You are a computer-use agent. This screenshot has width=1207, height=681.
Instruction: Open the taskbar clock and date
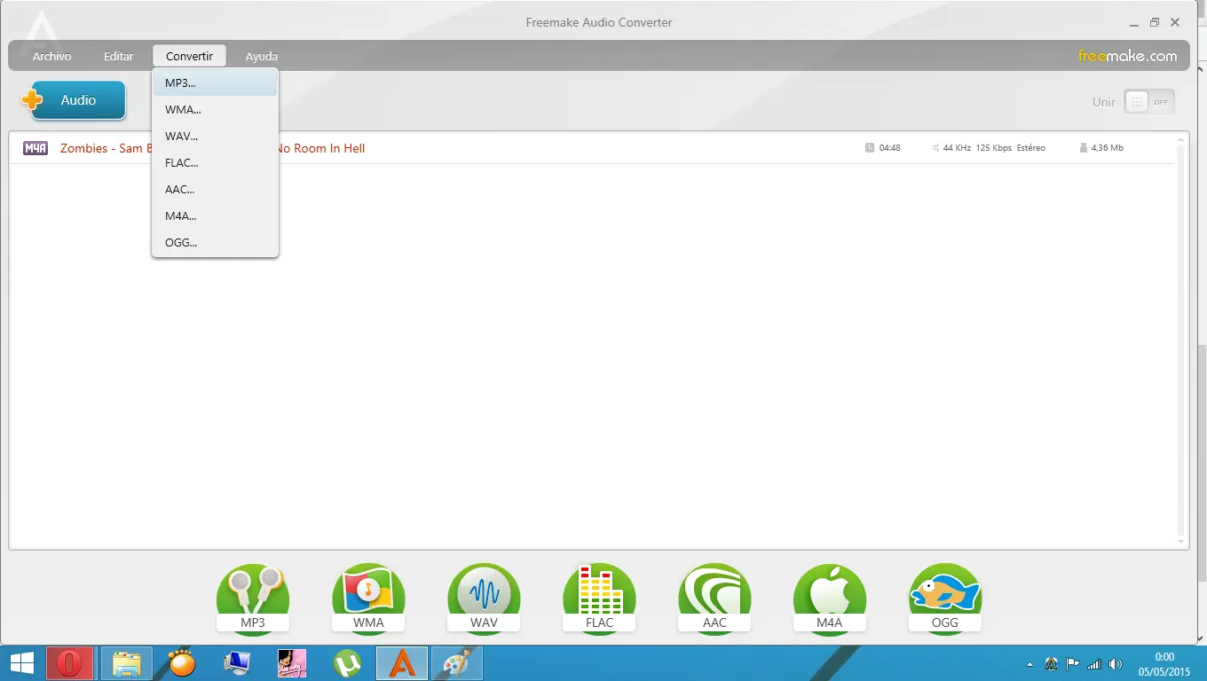point(1164,663)
